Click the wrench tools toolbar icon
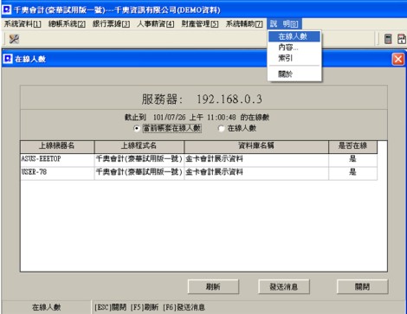 click(x=14, y=39)
